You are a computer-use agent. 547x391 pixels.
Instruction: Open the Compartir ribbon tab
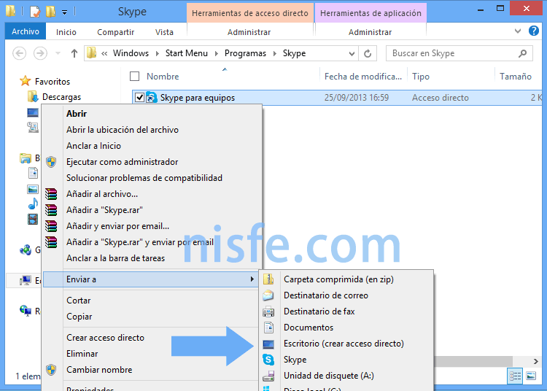[115, 32]
